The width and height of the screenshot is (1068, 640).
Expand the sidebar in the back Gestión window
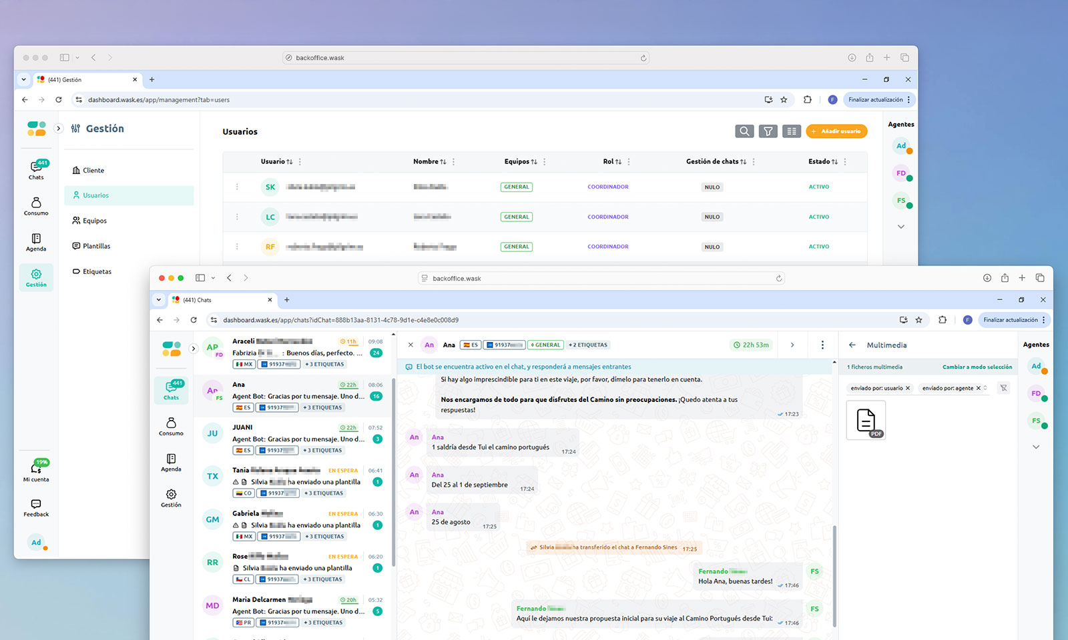(x=58, y=128)
